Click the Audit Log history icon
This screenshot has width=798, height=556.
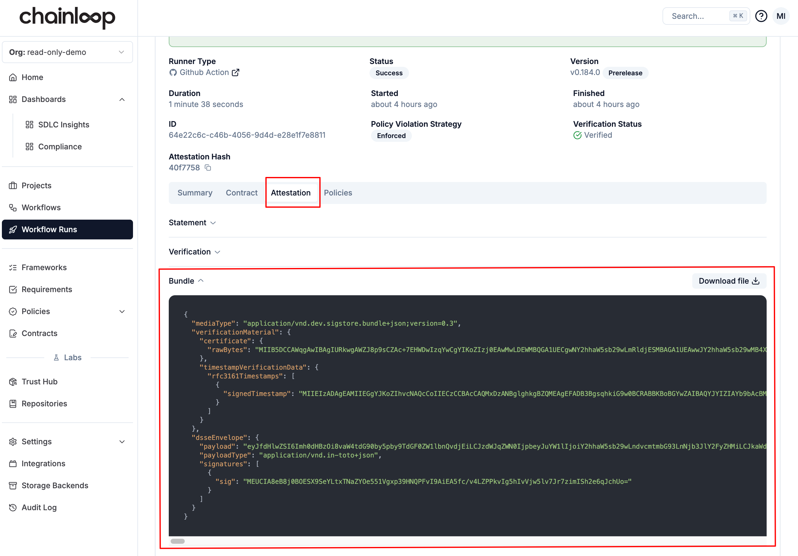pos(13,508)
